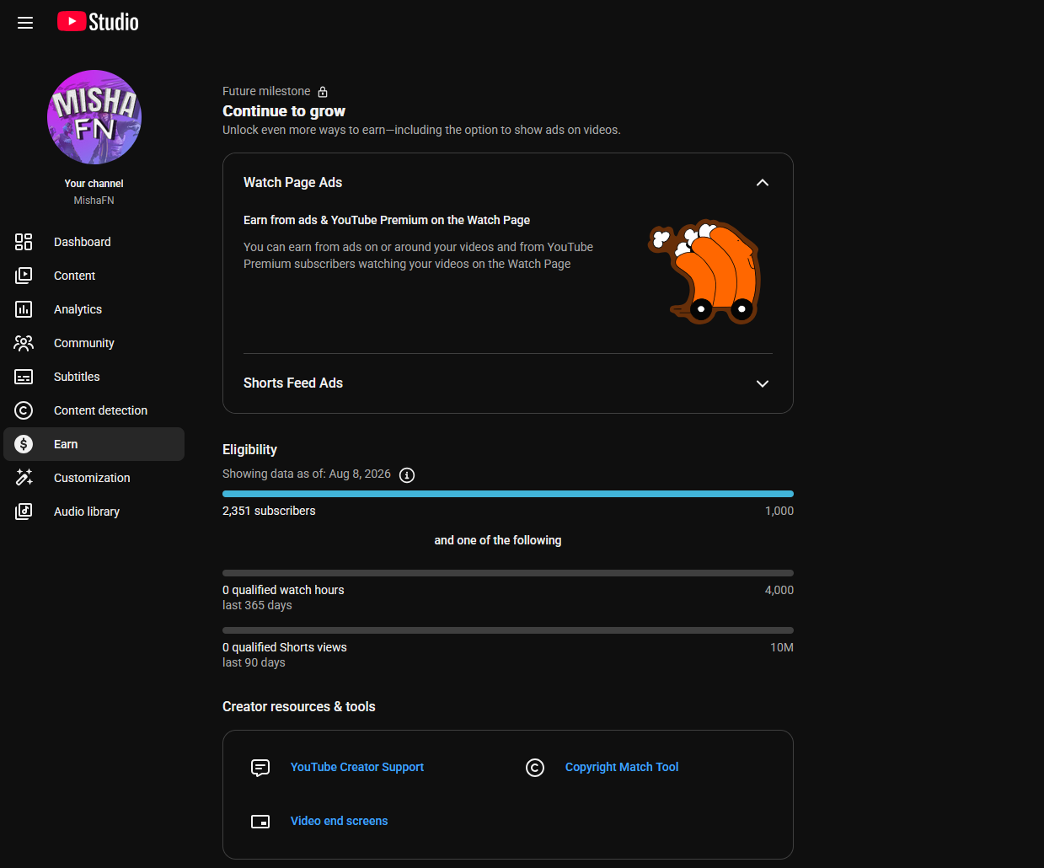This screenshot has height=868, width=1044.
Task: Open the hamburger navigation menu
Action: 25,23
